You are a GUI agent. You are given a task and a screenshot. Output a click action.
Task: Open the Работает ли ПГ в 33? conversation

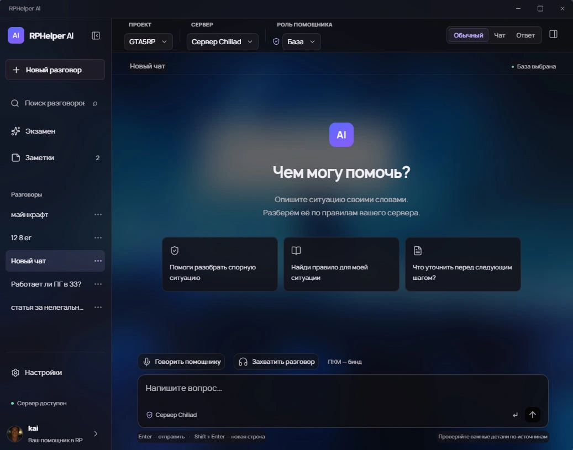click(x=49, y=284)
